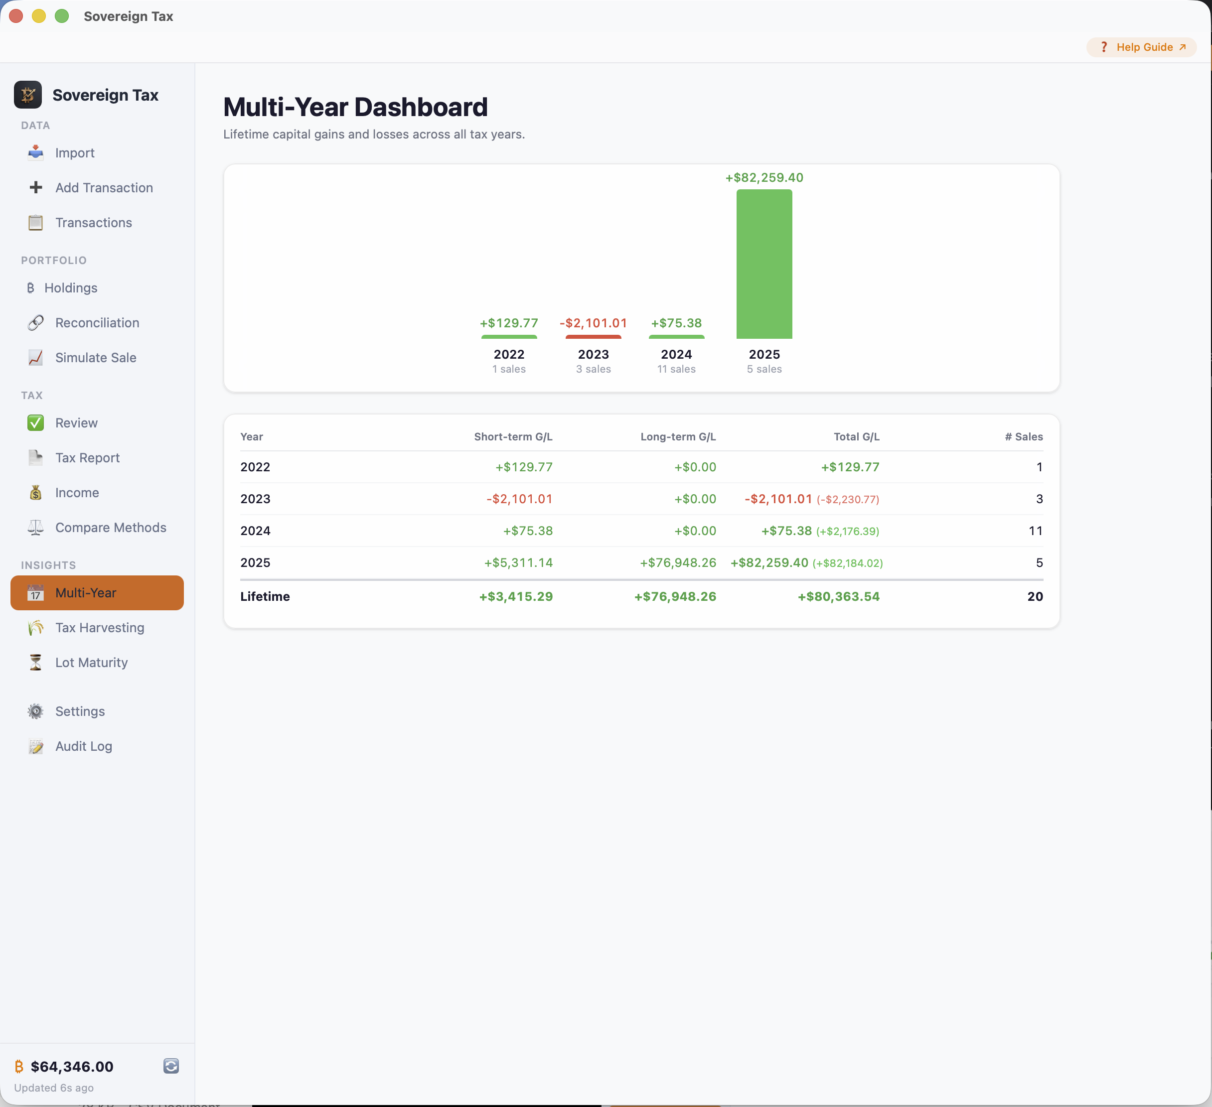
Task: Open Reconciliation via the link icon
Action: click(x=97, y=323)
